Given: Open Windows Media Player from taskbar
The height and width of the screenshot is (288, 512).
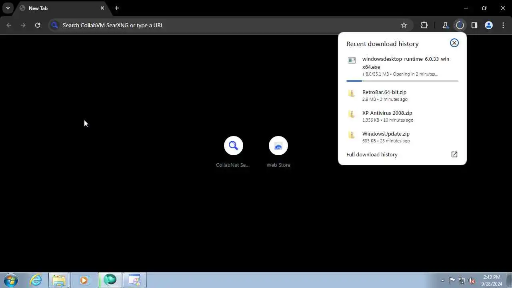Looking at the screenshot, I should coord(84,280).
